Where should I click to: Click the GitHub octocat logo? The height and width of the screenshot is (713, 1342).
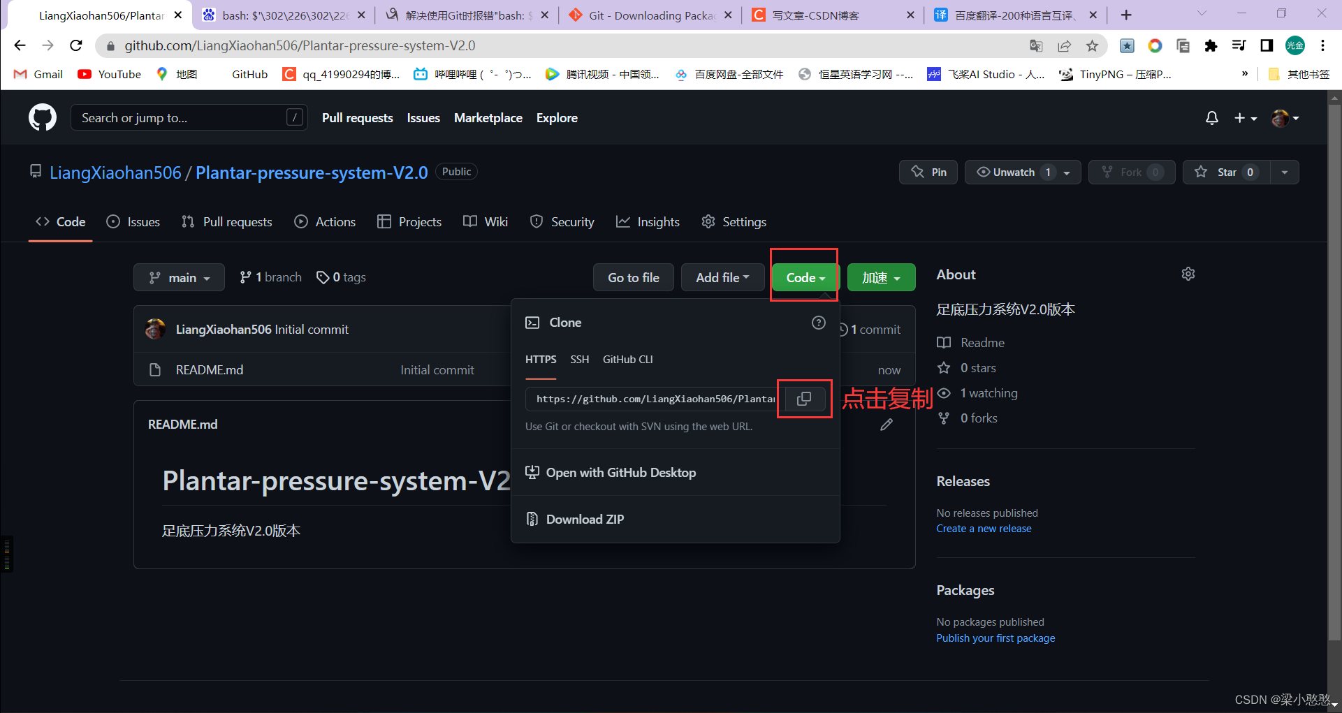43,117
